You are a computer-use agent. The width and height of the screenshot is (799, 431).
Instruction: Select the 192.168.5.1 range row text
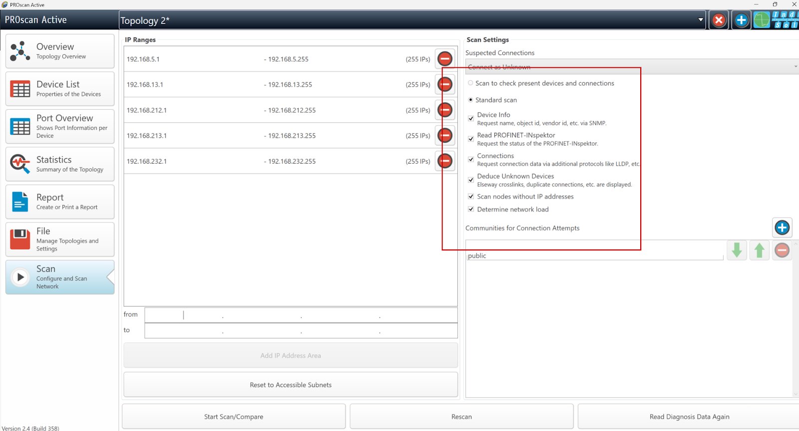[143, 59]
